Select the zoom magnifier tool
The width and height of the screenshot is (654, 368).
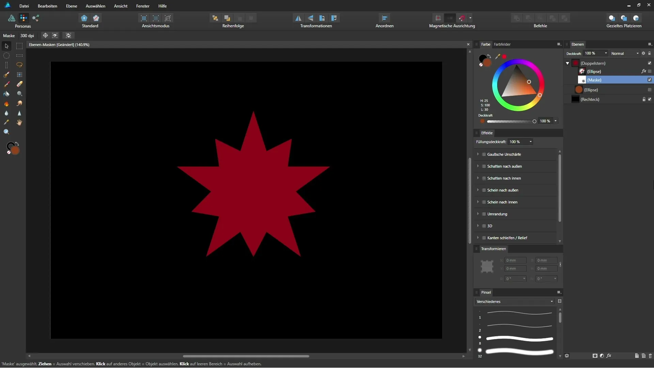[x=6, y=132]
